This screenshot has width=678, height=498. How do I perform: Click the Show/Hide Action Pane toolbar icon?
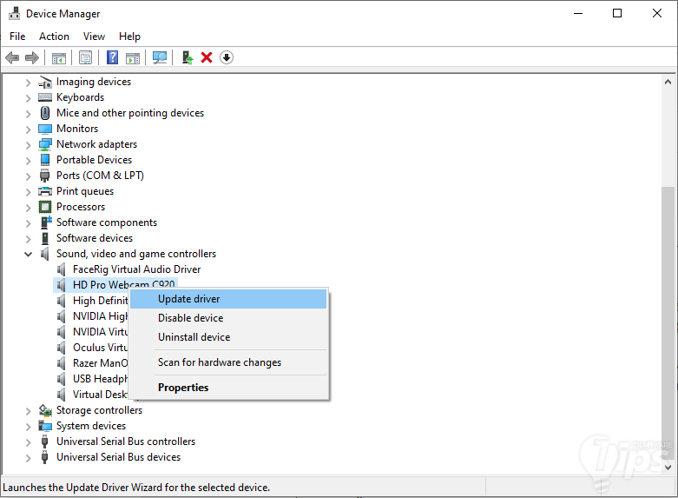point(133,57)
